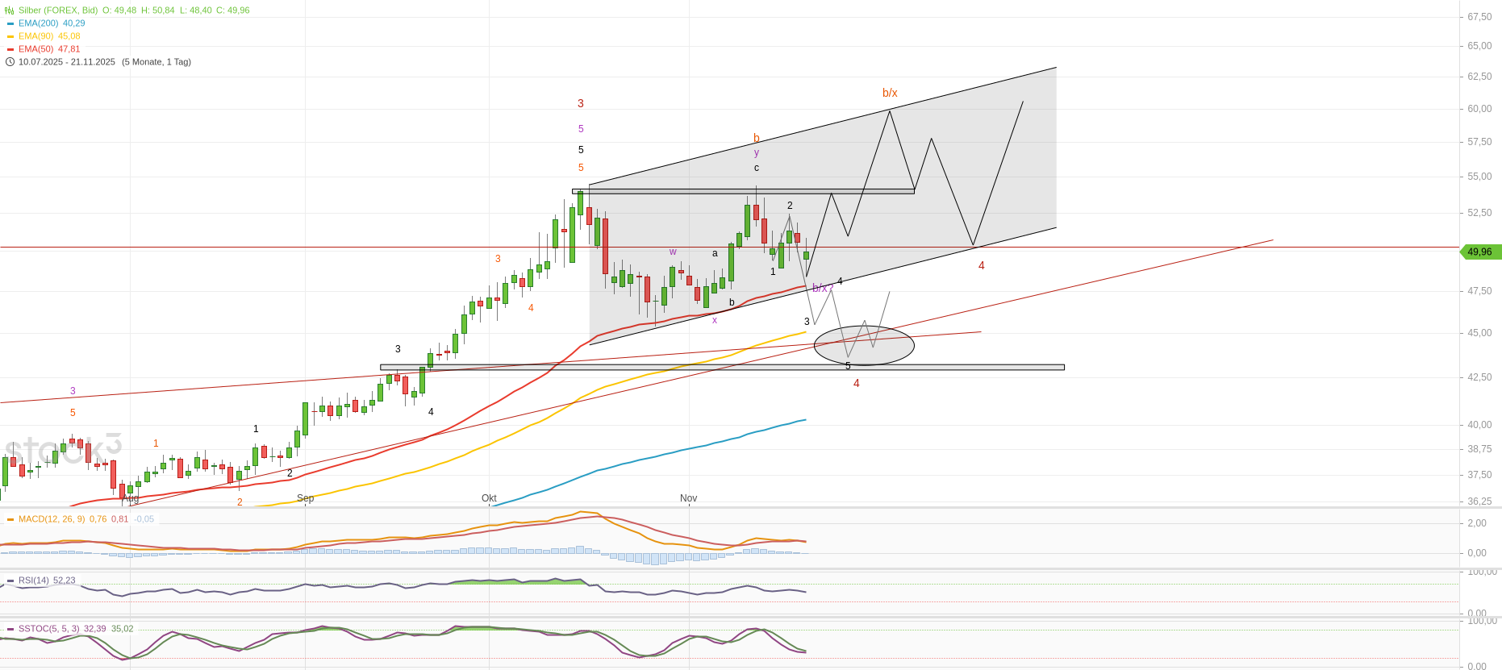This screenshot has width=1502, height=670.
Task: Click the RSI(14) legend marker
Action: (x=10, y=581)
